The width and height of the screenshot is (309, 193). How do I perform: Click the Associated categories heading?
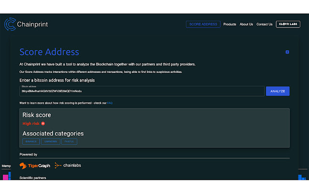click(x=53, y=134)
